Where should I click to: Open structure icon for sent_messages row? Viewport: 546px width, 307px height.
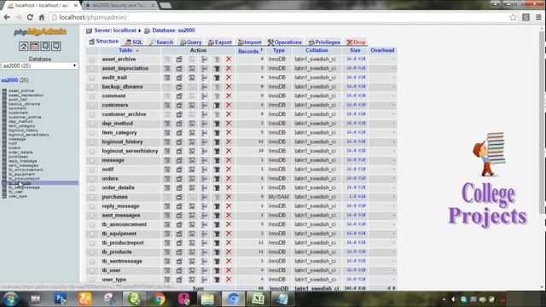coord(179,216)
